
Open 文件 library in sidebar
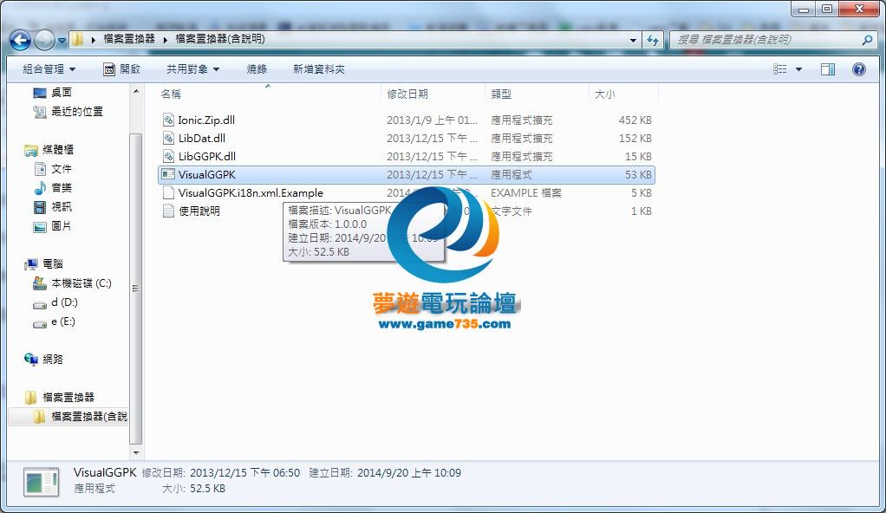(x=61, y=169)
